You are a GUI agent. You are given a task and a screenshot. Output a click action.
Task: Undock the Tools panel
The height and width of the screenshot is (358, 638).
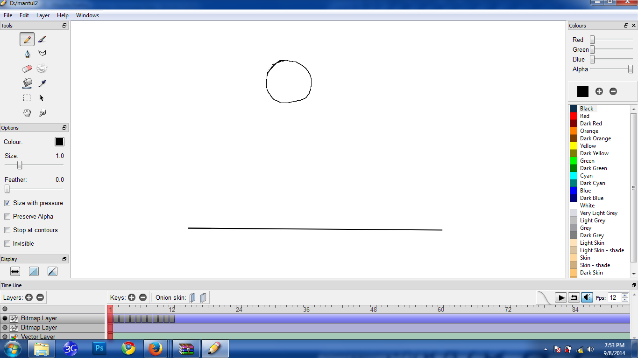64,26
